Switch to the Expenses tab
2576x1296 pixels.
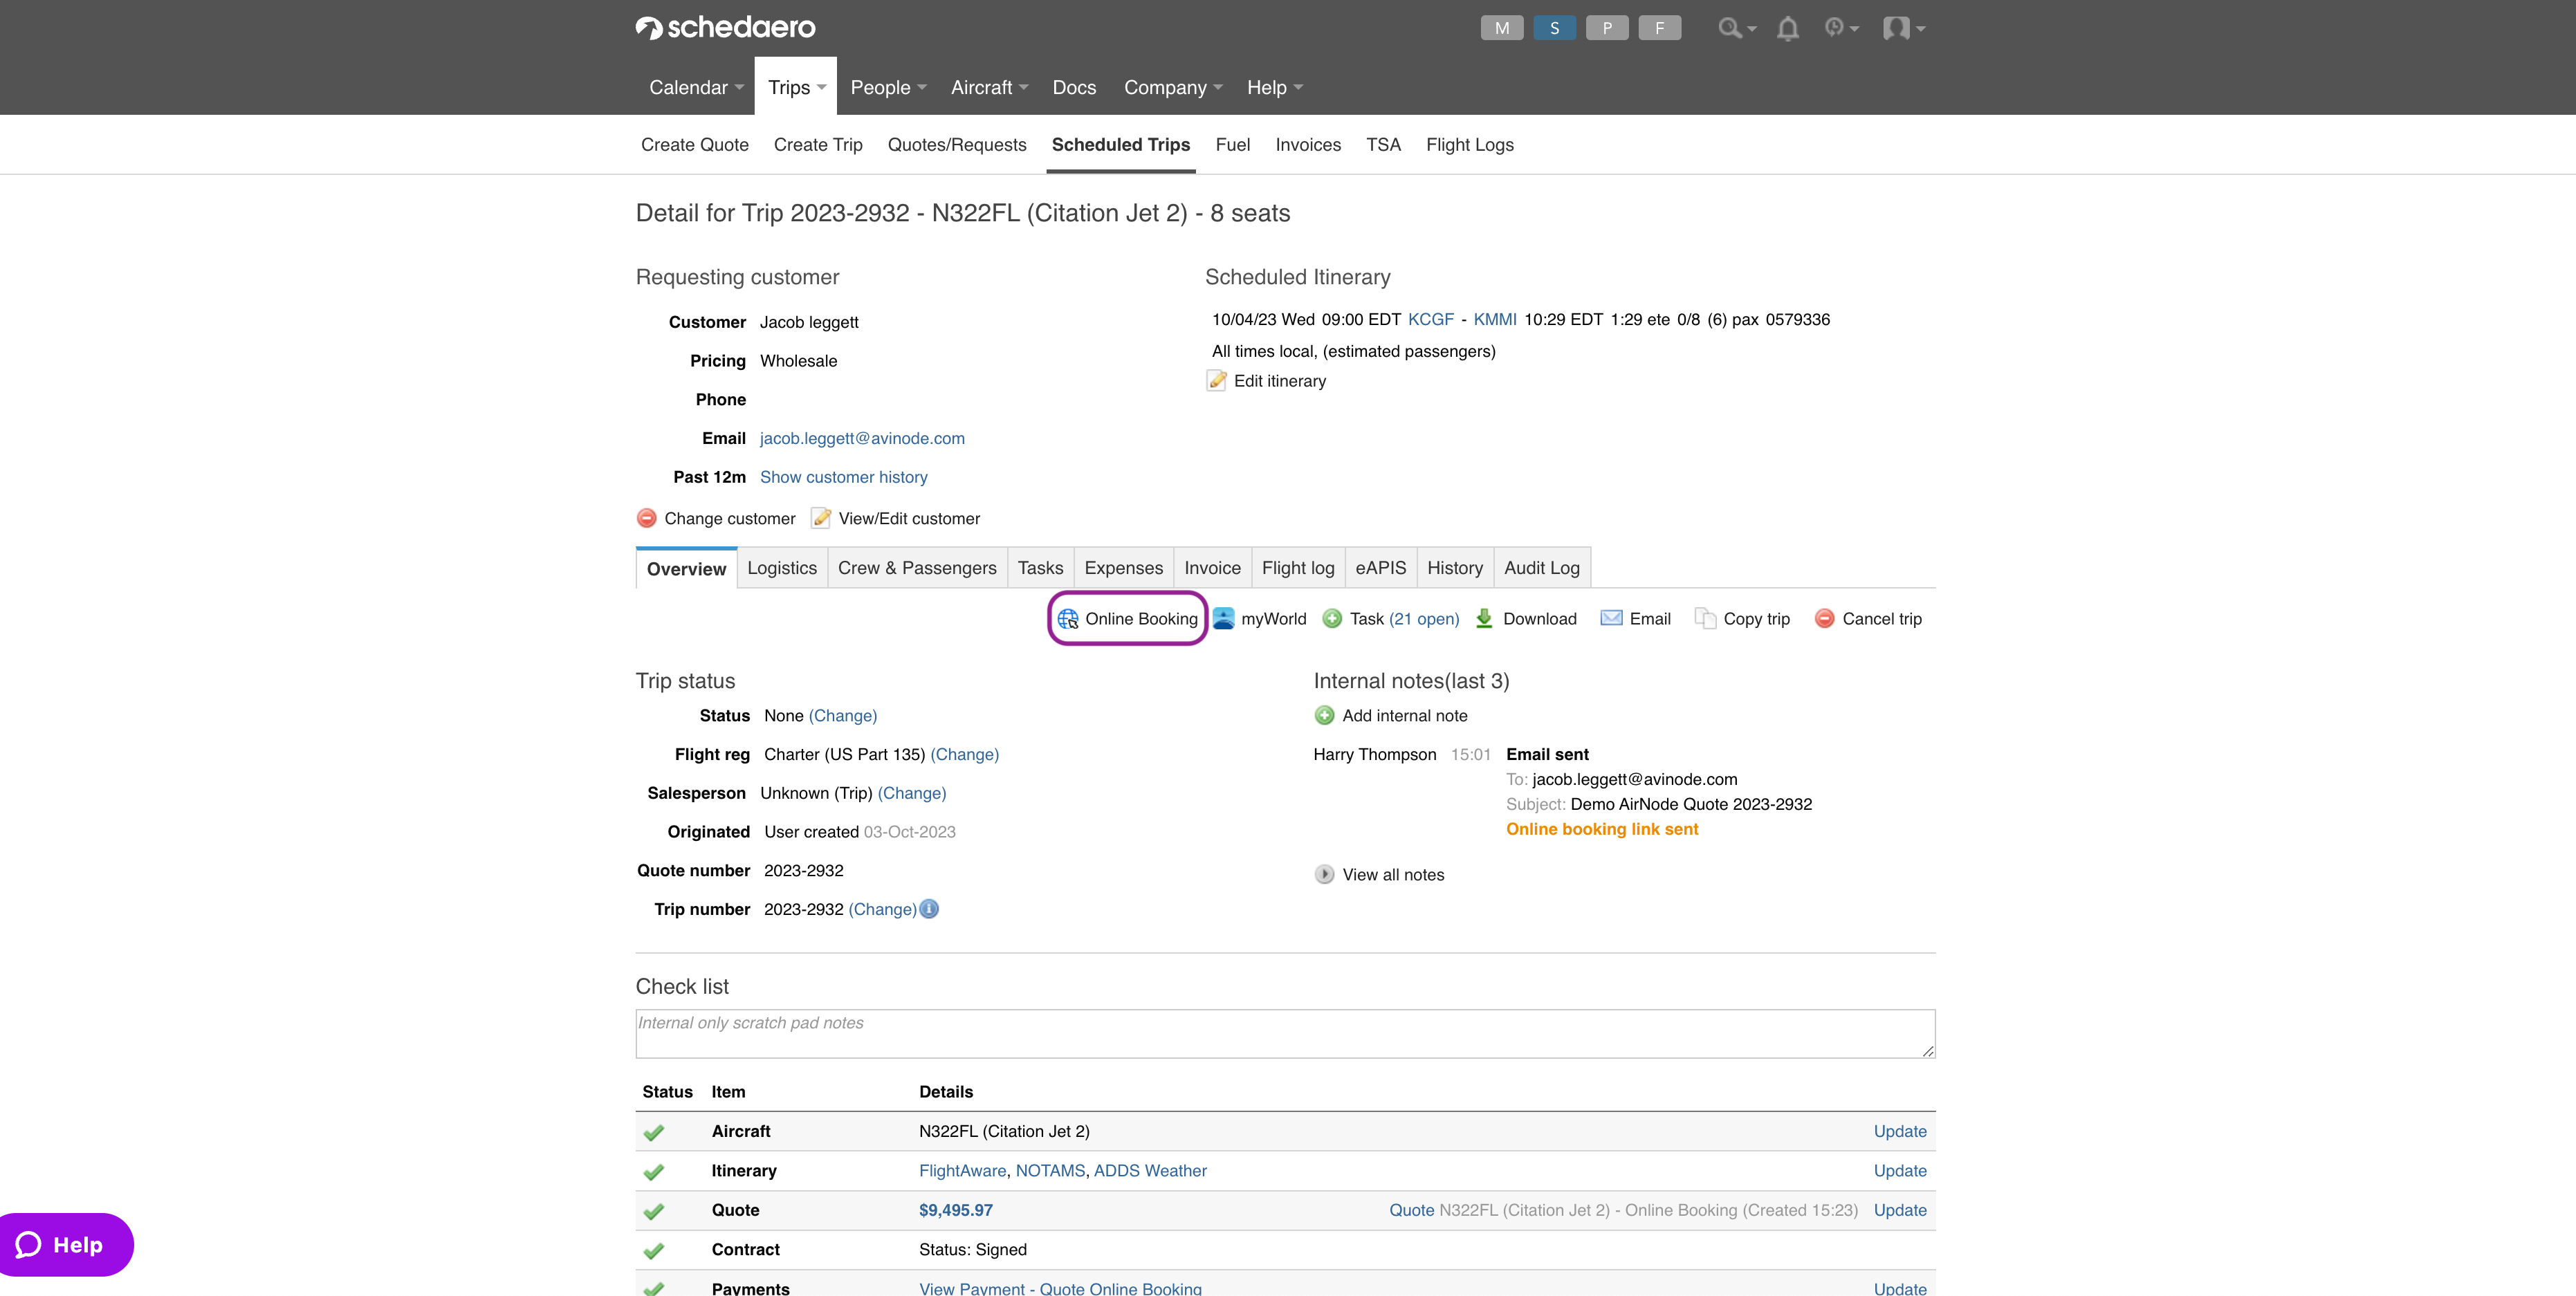pos(1124,568)
